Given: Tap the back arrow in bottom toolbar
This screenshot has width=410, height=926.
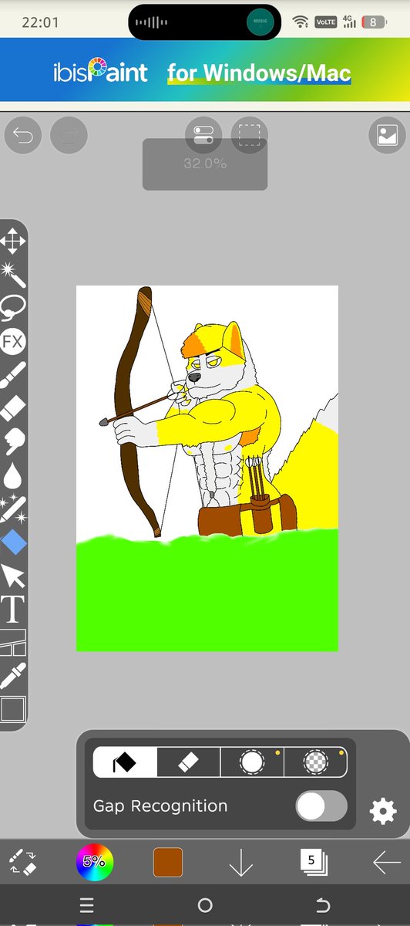Looking at the screenshot, I should (x=386, y=862).
